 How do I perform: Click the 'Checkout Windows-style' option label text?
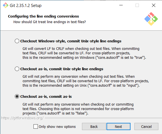71,41
